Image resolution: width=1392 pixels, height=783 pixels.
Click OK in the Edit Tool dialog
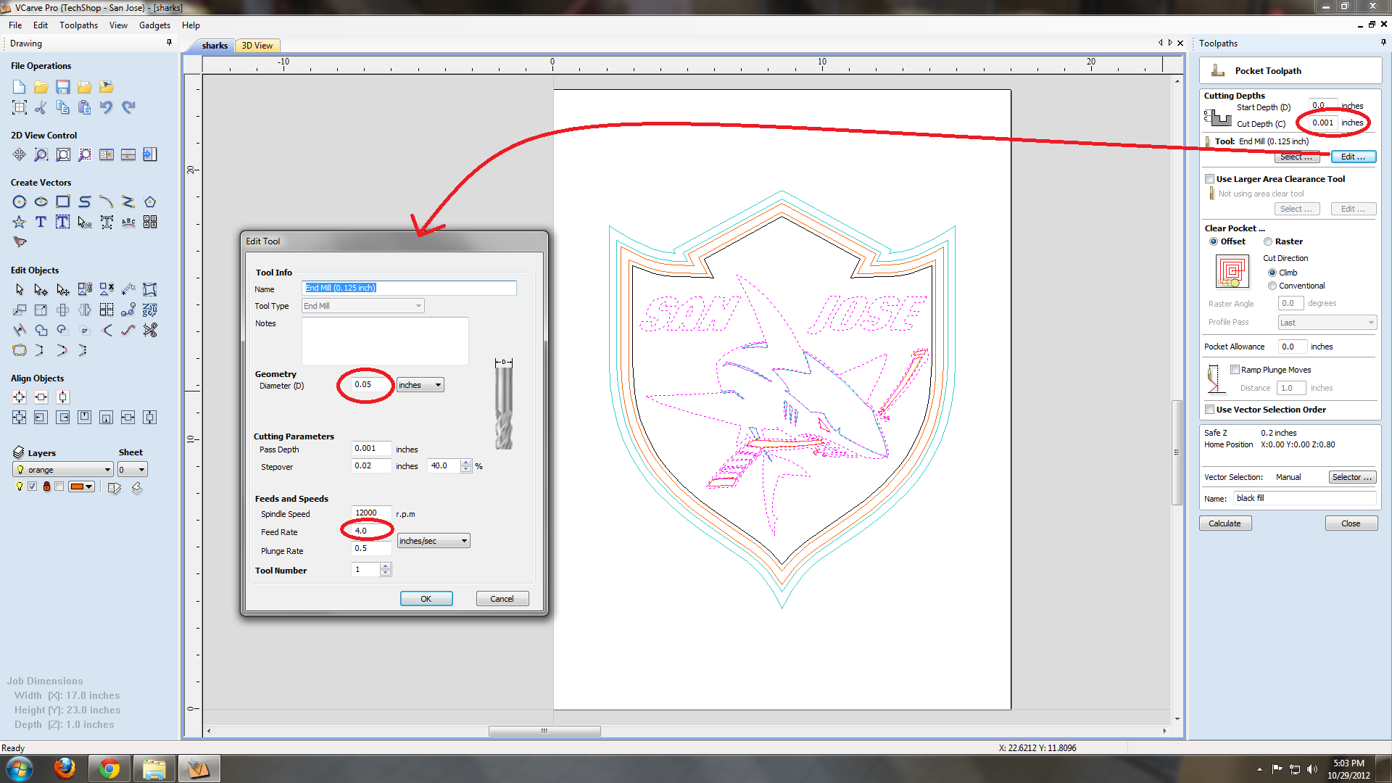(x=426, y=599)
